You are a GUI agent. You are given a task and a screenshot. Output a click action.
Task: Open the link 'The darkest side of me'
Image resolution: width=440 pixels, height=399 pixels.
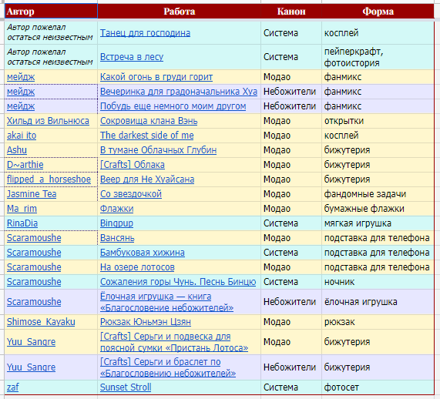146,136
